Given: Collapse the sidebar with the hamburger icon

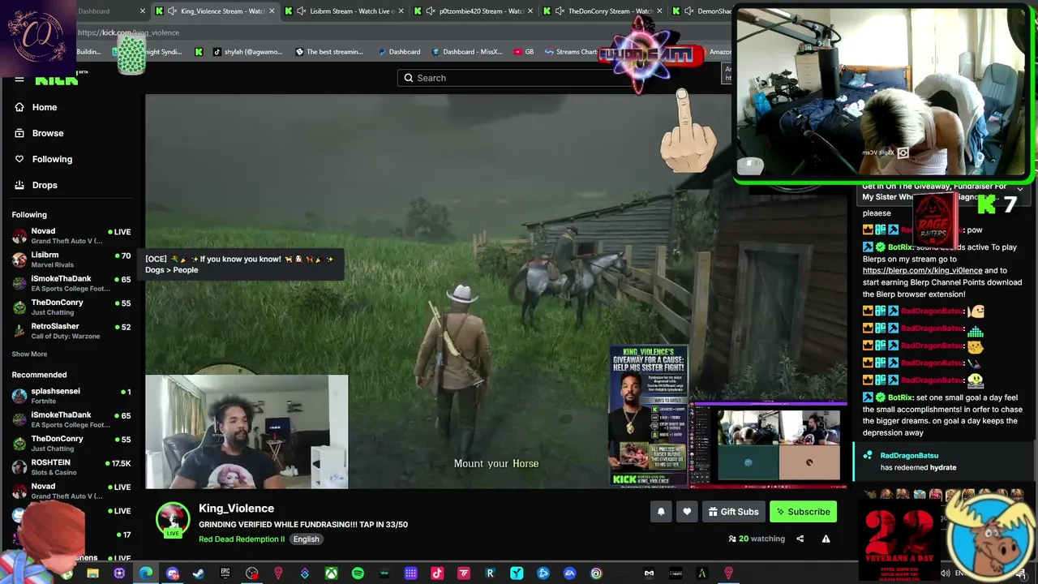Looking at the screenshot, I should tap(19, 79).
